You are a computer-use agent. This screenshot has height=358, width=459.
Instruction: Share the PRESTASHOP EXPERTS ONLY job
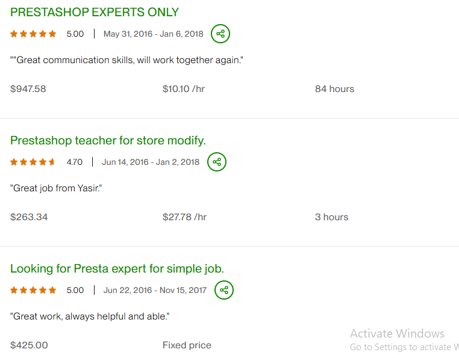point(220,34)
